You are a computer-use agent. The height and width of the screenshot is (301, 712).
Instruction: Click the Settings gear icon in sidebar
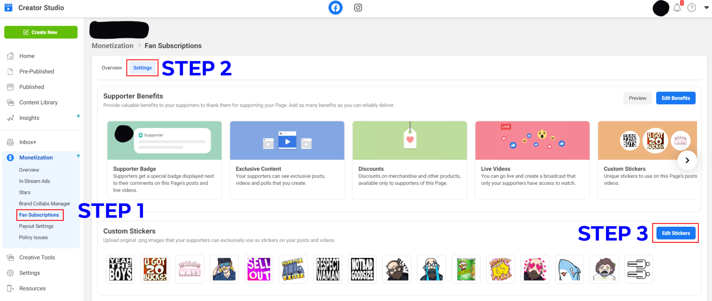pyautogui.click(x=10, y=273)
